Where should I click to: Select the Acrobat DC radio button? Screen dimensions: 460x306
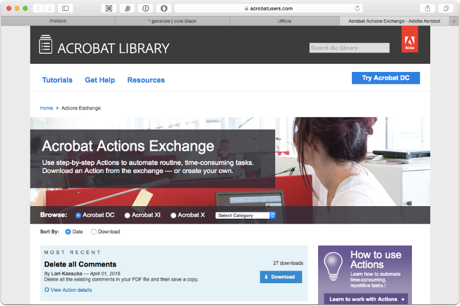coord(78,215)
